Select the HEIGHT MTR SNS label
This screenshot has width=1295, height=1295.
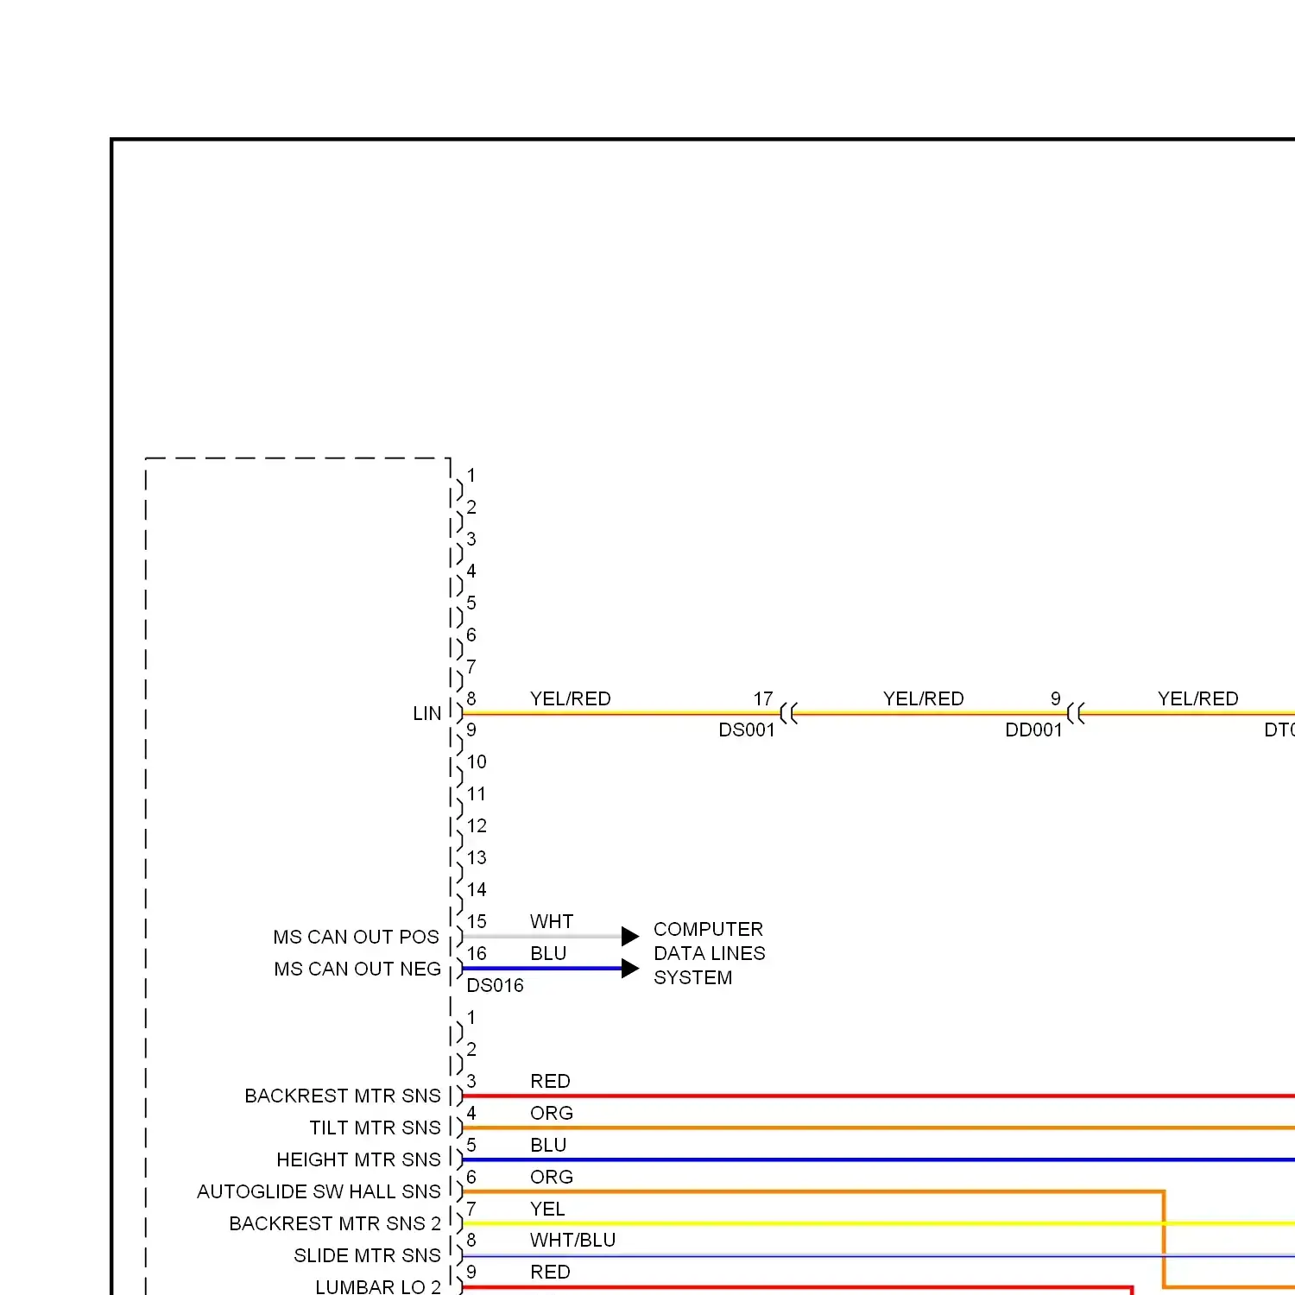[x=358, y=1159]
